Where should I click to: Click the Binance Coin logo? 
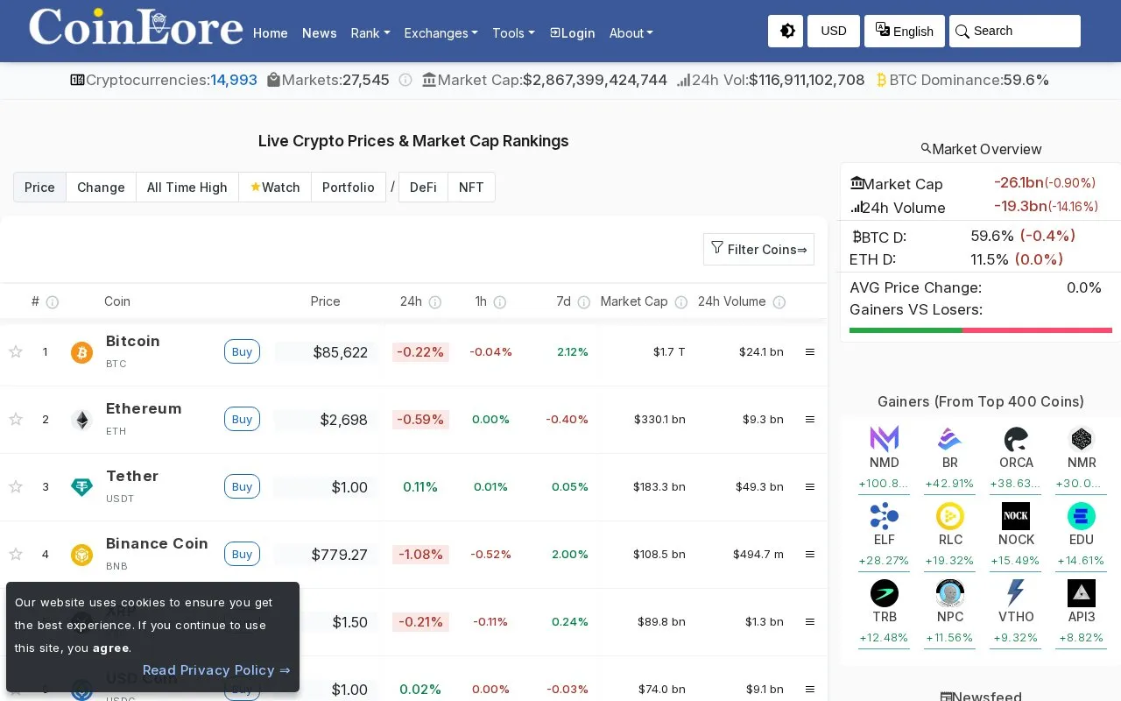point(81,555)
